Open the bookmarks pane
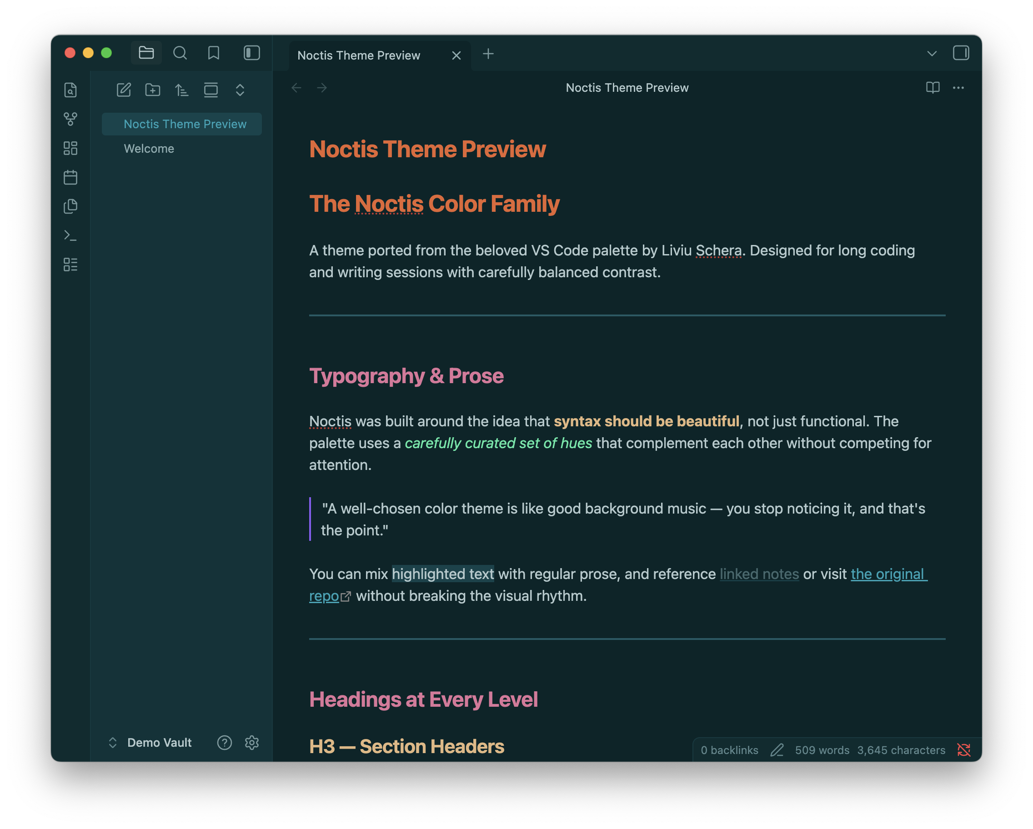The image size is (1033, 829). pos(213,53)
